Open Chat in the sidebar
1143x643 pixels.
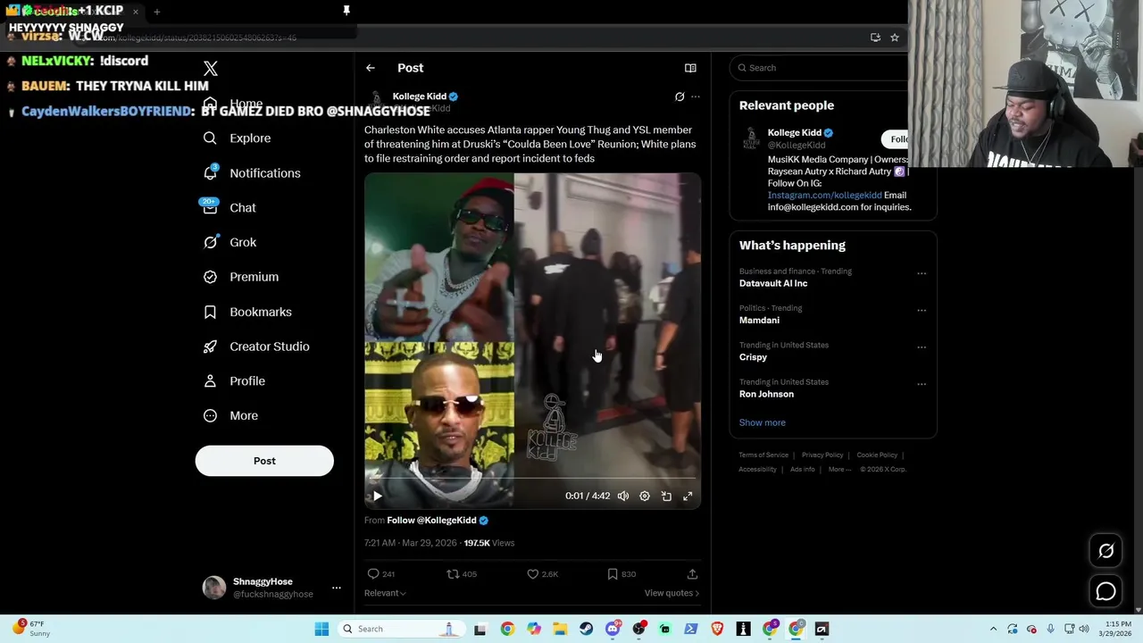(229, 208)
